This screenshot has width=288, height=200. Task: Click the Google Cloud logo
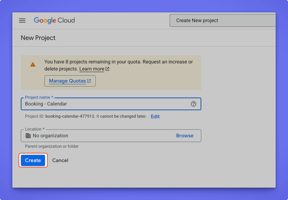pyautogui.click(x=54, y=21)
